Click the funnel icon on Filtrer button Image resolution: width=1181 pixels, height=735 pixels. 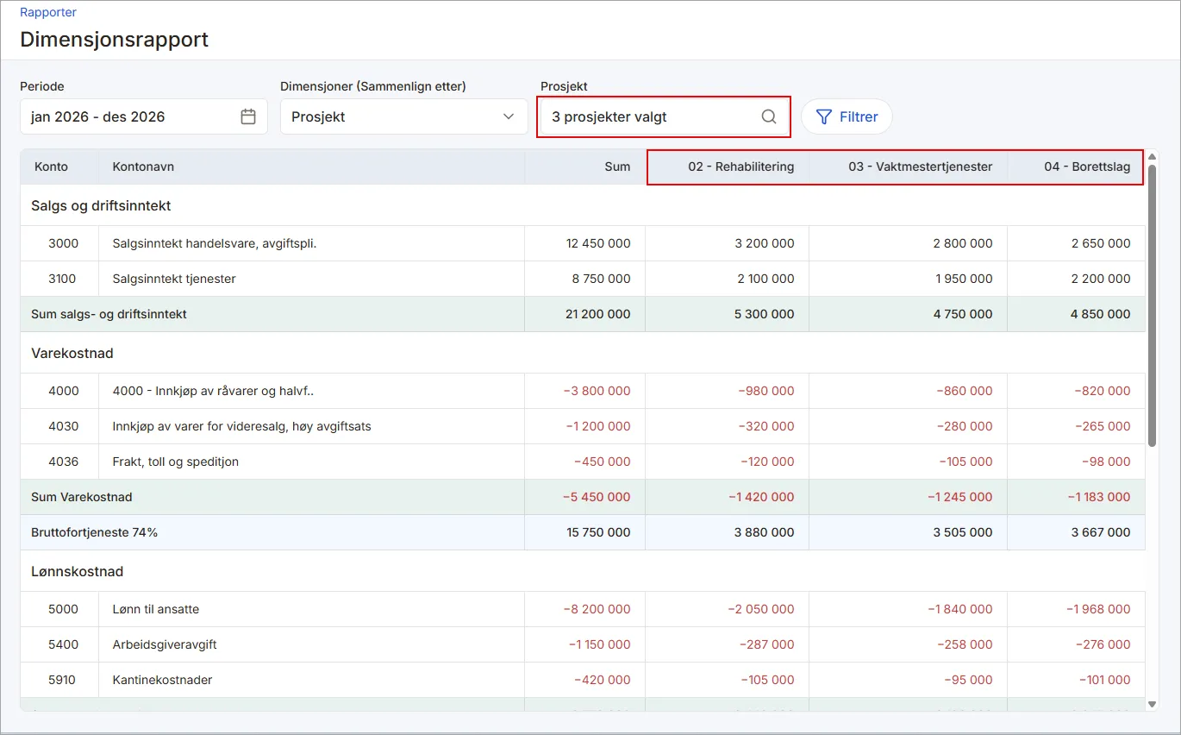(824, 116)
